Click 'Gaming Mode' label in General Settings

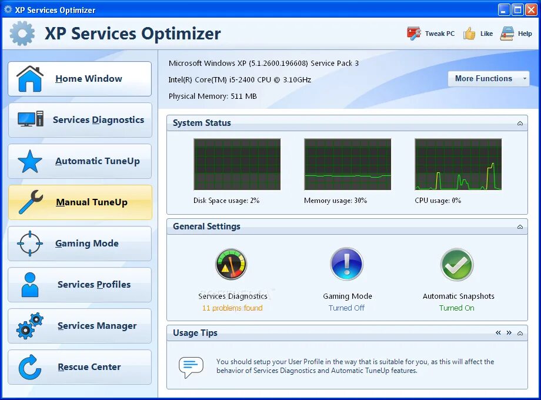click(348, 296)
